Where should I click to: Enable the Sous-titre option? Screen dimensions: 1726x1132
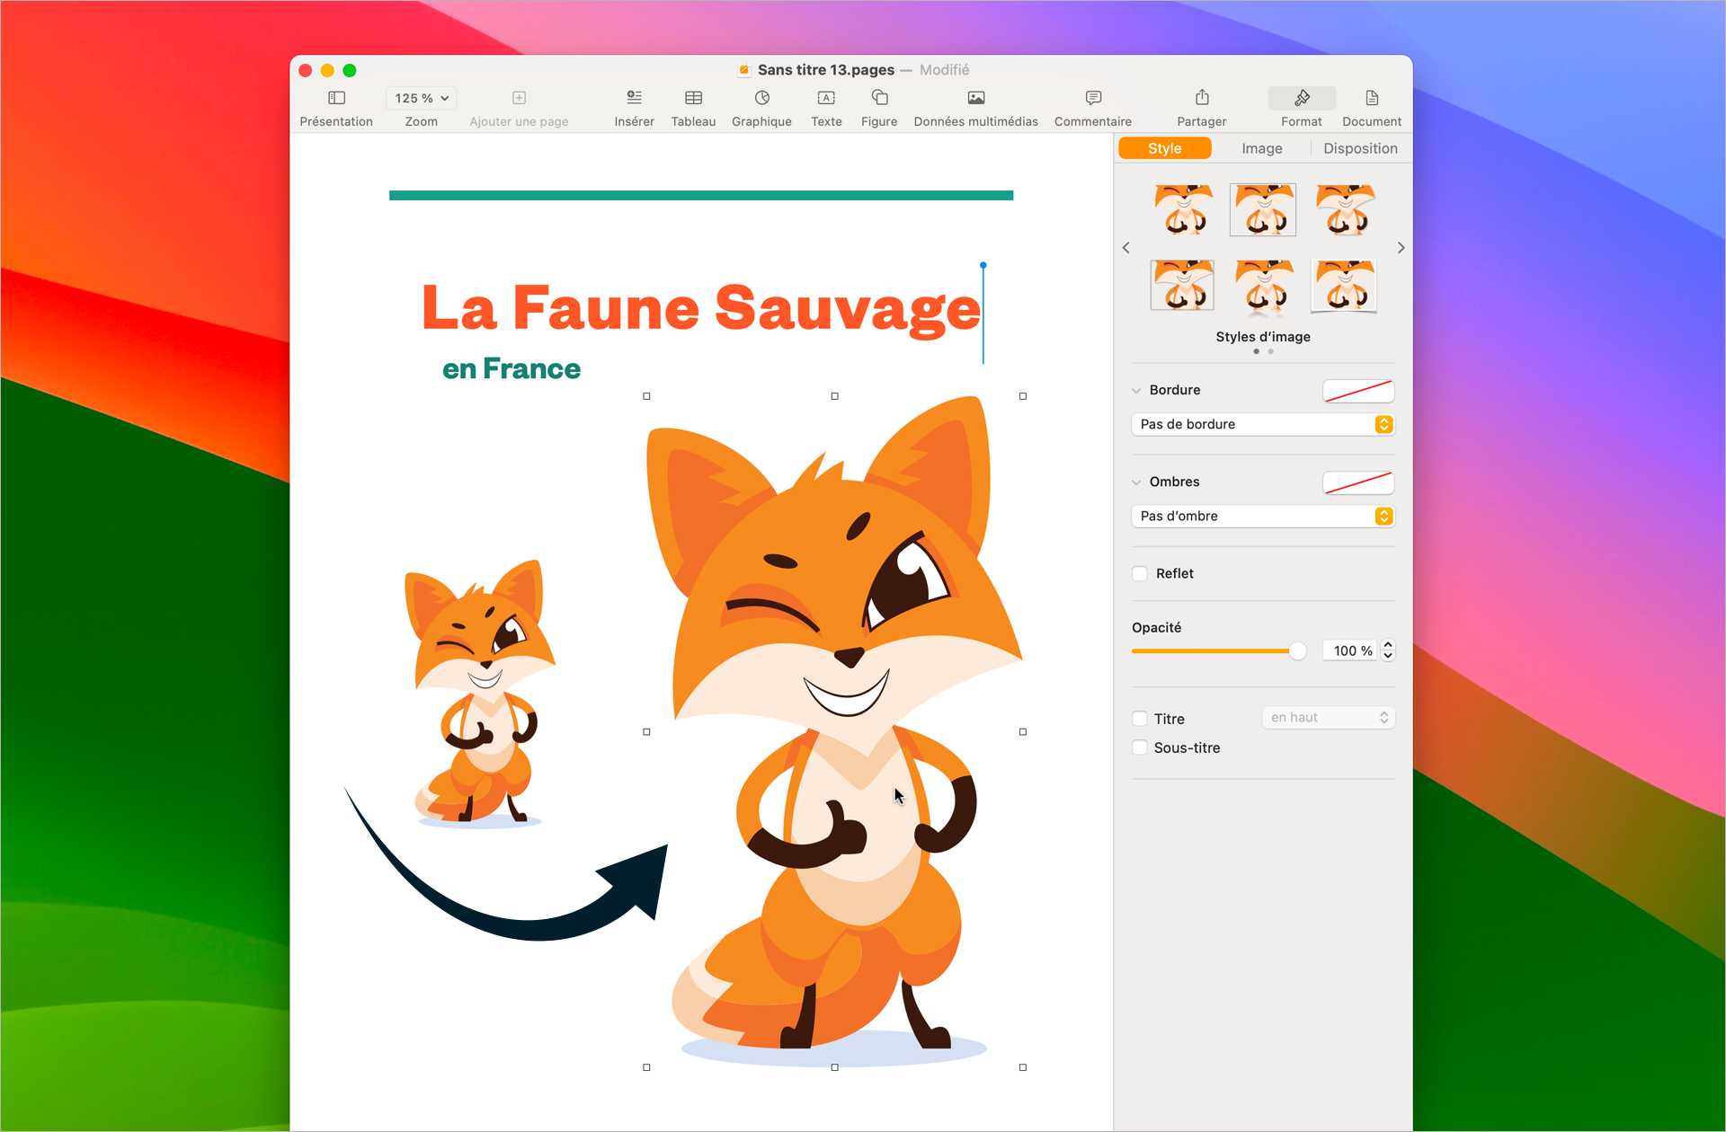point(1139,747)
